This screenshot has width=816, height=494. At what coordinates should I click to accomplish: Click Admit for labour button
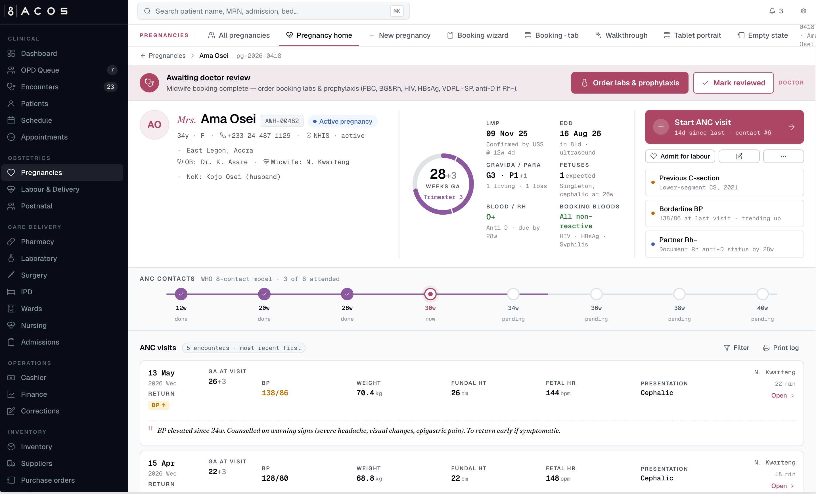click(680, 156)
